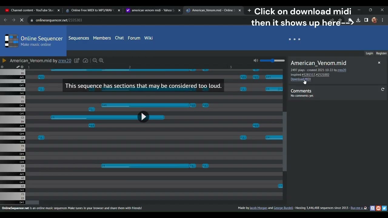Open inspired sequence #2521002
This screenshot has height=218, width=388.
[323, 74]
